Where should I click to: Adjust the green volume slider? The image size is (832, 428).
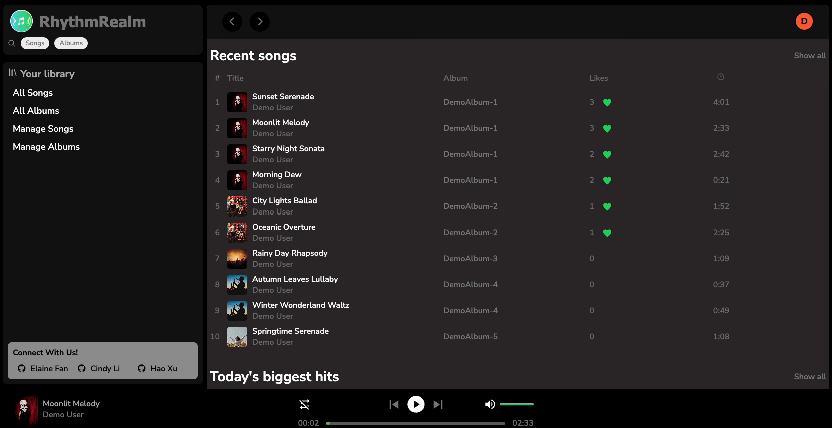click(516, 404)
